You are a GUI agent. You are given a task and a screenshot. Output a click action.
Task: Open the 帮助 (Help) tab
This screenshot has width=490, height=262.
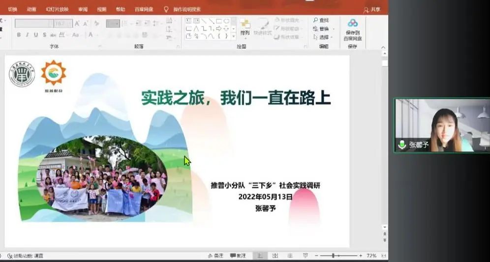coord(121,9)
